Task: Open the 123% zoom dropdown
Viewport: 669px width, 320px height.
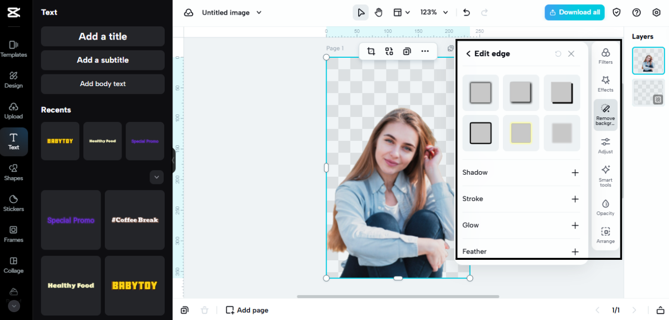Action: 434,12
